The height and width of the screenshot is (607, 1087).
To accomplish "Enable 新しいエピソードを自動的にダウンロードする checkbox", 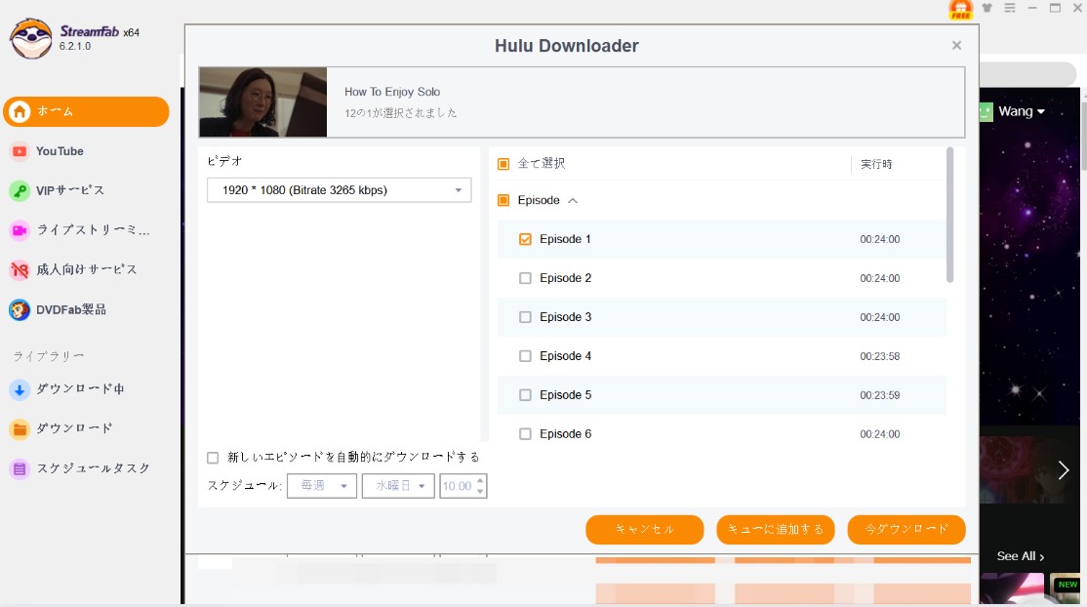I will [213, 458].
